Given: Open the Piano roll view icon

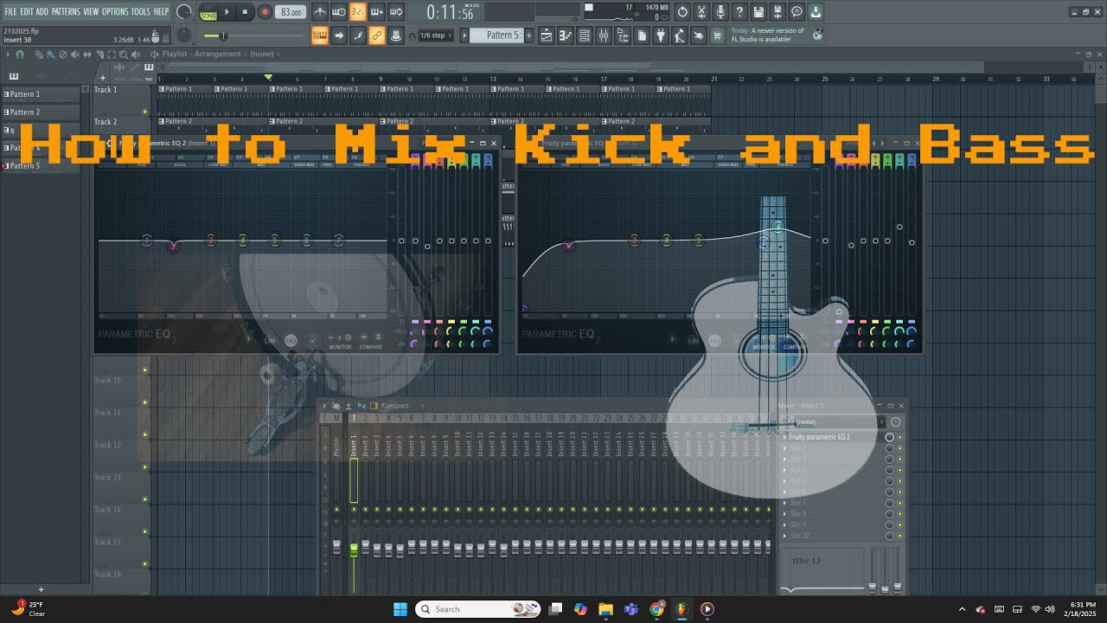Looking at the screenshot, I should click(566, 35).
